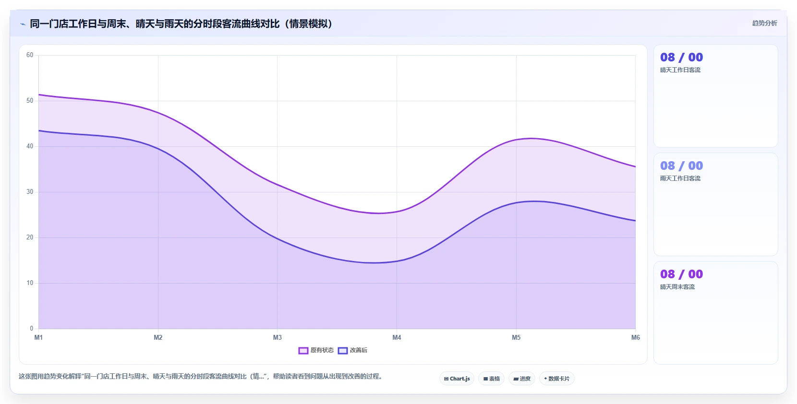The height and width of the screenshot is (404, 797).
Task: Toggle the 改善后 legend series
Action: pos(353,350)
